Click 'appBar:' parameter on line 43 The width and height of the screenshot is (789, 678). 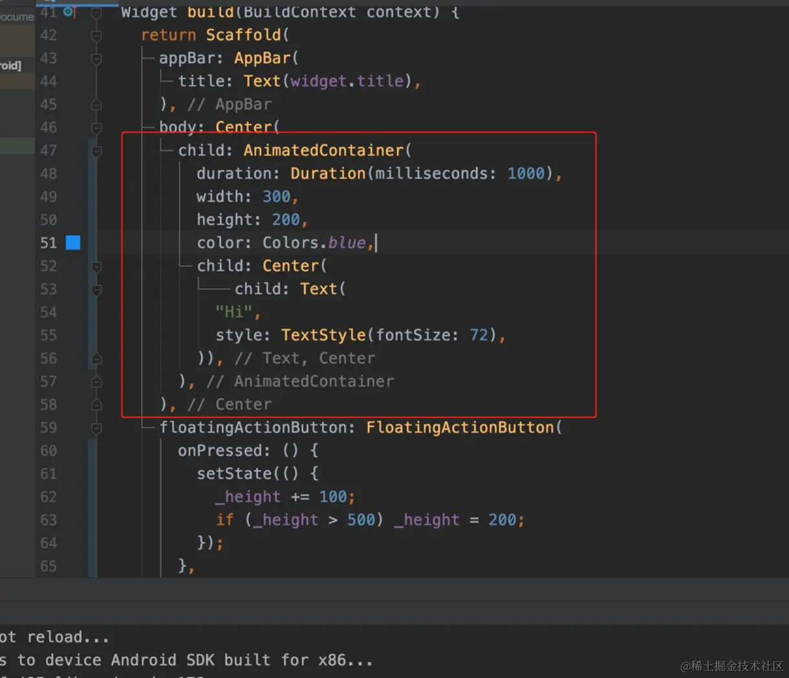point(191,58)
